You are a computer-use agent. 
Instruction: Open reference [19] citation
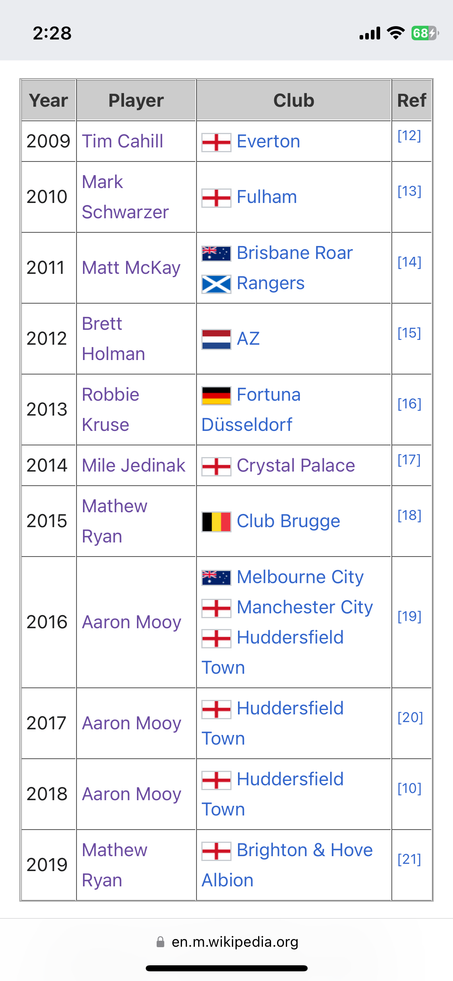pyautogui.click(x=409, y=616)
